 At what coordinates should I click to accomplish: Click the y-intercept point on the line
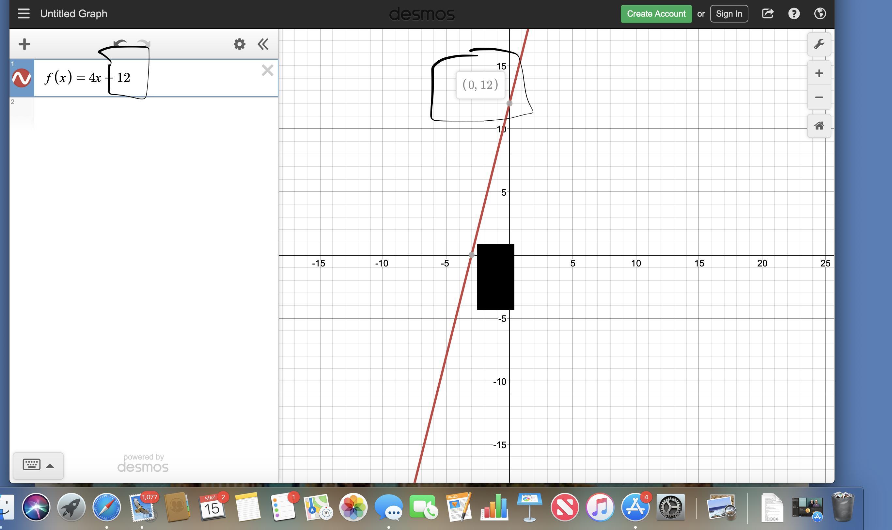[509, 103]
